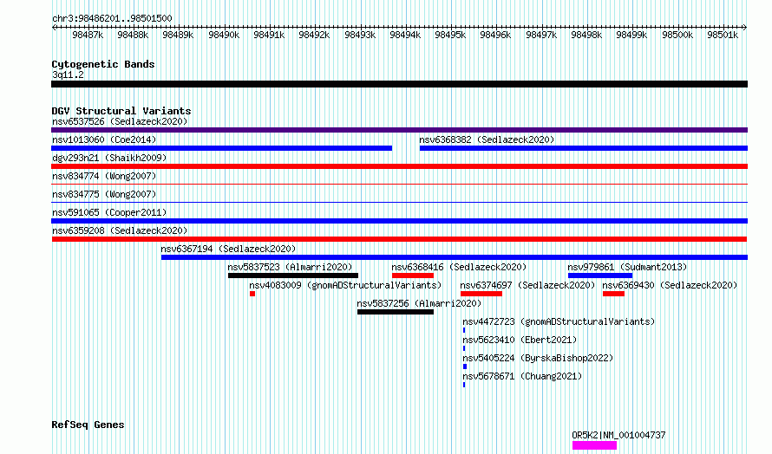This screenshot has width=772, height=454.
Task: Open nsv591065 (Cooper2011) variant label
Action: tap(109, 212)
